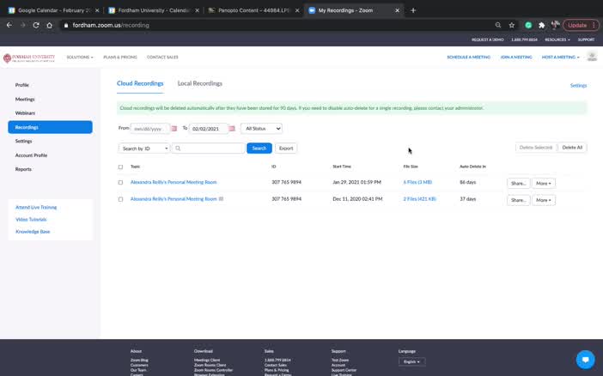Open the Search by ID dropdown
The width and height of the screenshot is (603, 376).
pyautogui.click(x=143, y=149)
